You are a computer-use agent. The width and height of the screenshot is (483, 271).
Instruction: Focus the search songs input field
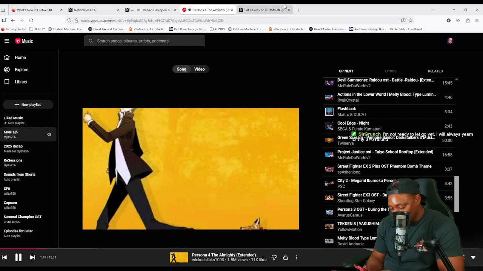[145, 41]
